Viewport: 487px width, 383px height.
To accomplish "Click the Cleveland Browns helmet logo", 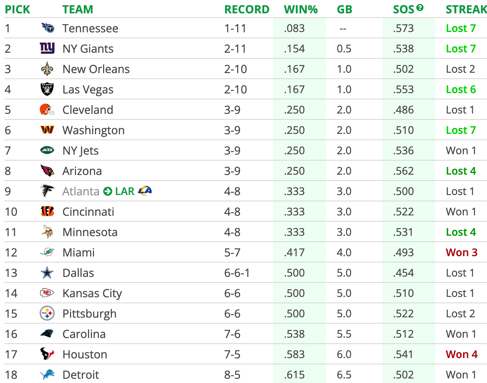I will coord(47,110).
